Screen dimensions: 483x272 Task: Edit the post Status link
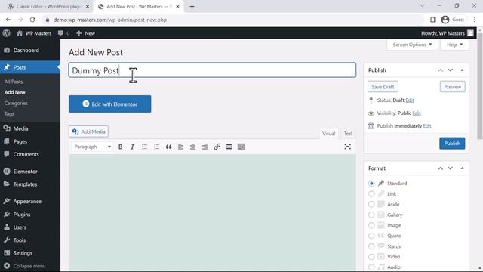click(x=410, y=100)
